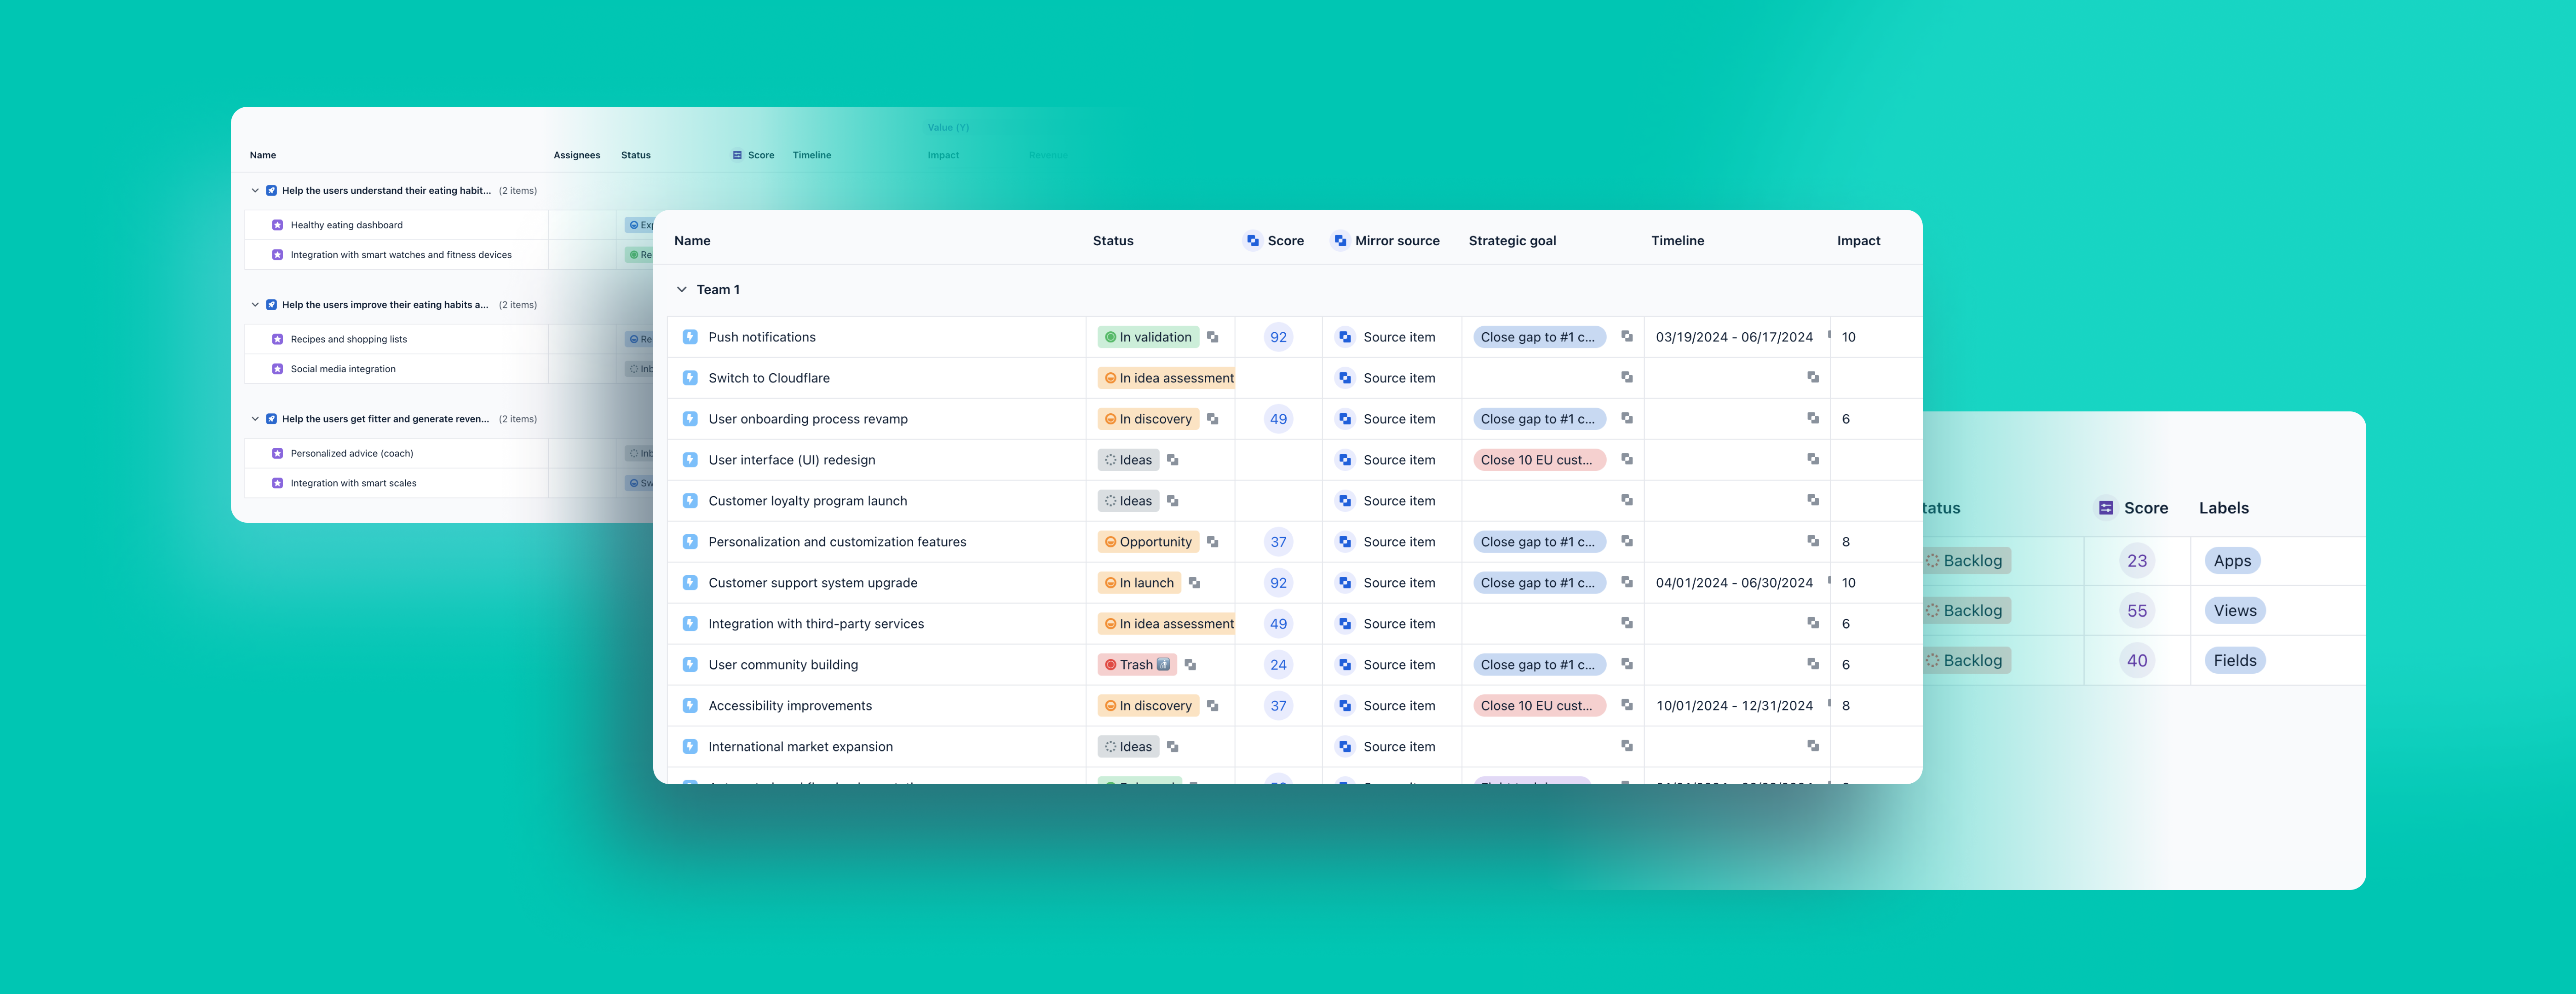Image resolution: width=2576 pixels, height=994 pixels.
Task: Click the Backlog status beside score 23
Action: tap(1967, 561)
